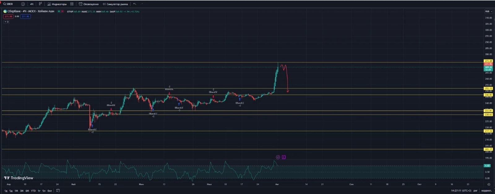Click the ОТКР 265.89 open value
This screenshot has width=495, height=194.
coord(74,11)
